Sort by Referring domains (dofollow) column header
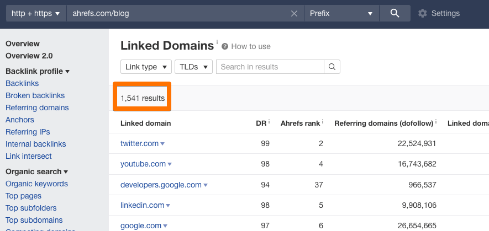 tap(383, 123)
